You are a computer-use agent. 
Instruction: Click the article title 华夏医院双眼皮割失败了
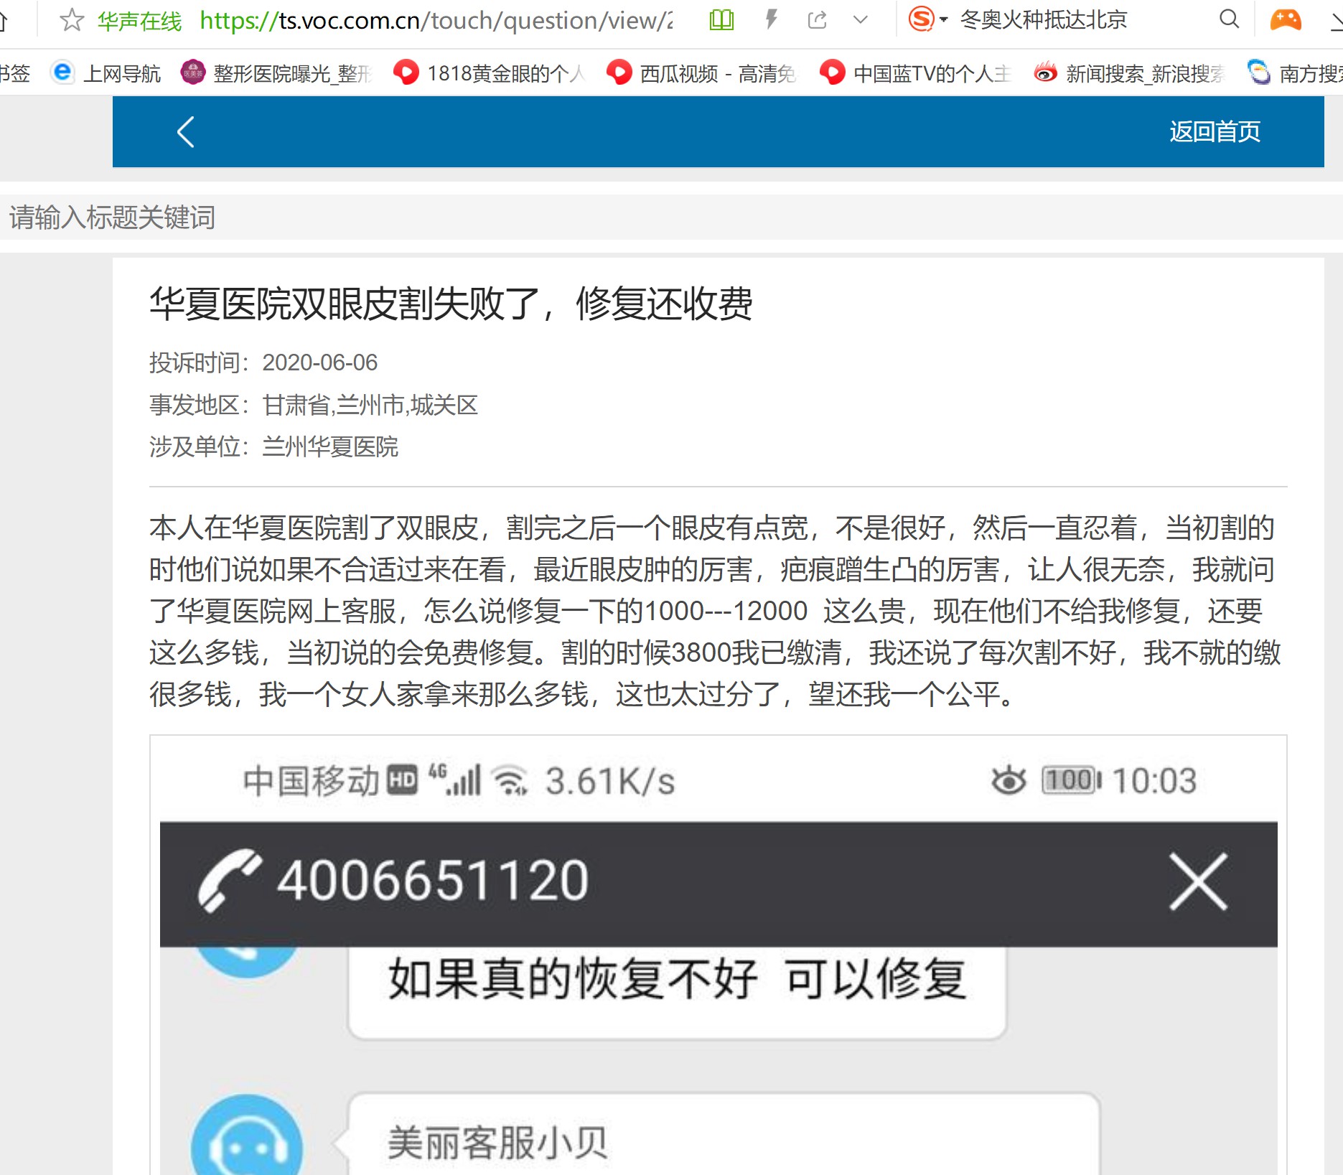(451, 304)
